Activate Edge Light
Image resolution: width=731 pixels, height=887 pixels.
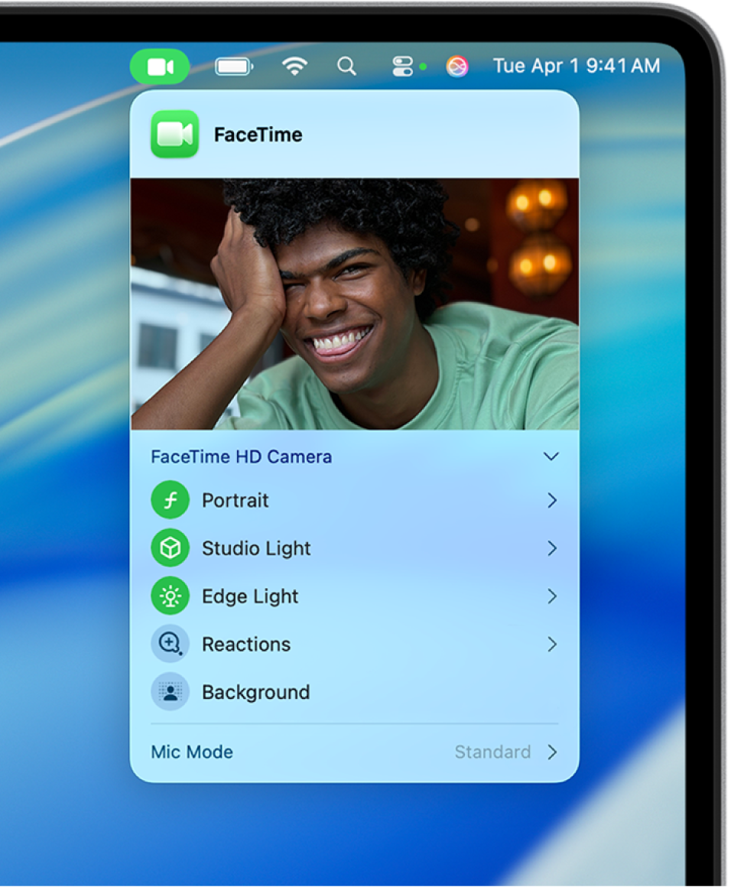(x=249, y=596)
